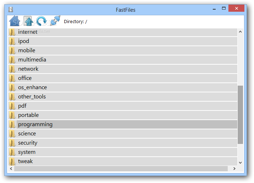Select the 'os_enhance' folder name
Screen dimensions: 254x183
click(x=32, y=87)
